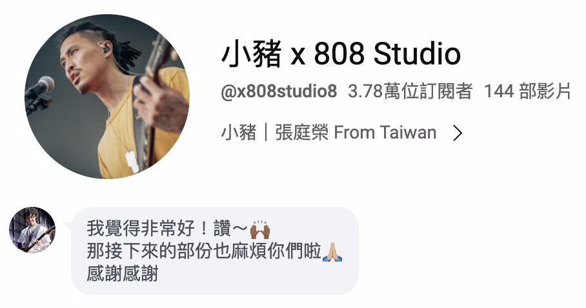Image resolution: width=586 pixels, height=308 pixels.
Task: Click the speech bubble tail beside the avatar
Action: tap(68, 225)
